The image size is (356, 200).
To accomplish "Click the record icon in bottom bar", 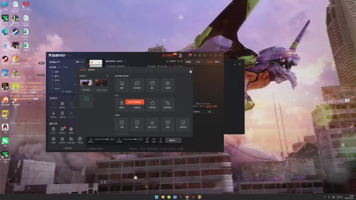I will pyautogui.click(x=154, y=140).
